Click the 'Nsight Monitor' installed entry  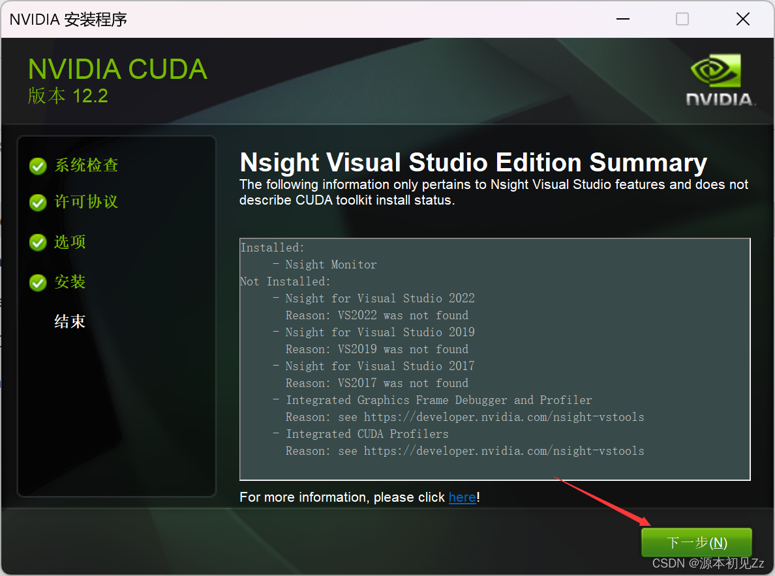tap(331, 265)
